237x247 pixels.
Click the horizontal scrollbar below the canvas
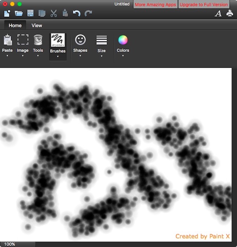pyautogui.click(x=136, y=244)
